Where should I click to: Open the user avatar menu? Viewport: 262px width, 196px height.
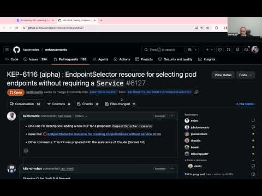pos(255,50)
